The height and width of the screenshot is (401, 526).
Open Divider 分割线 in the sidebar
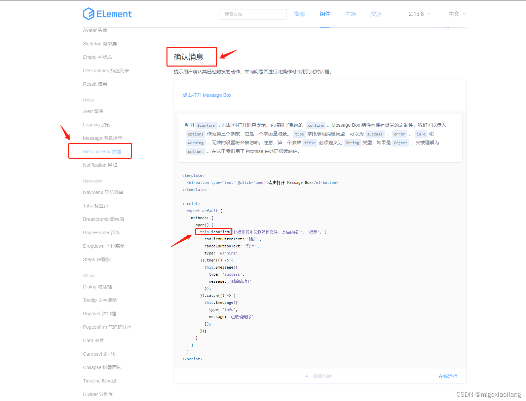pos(98,394)
